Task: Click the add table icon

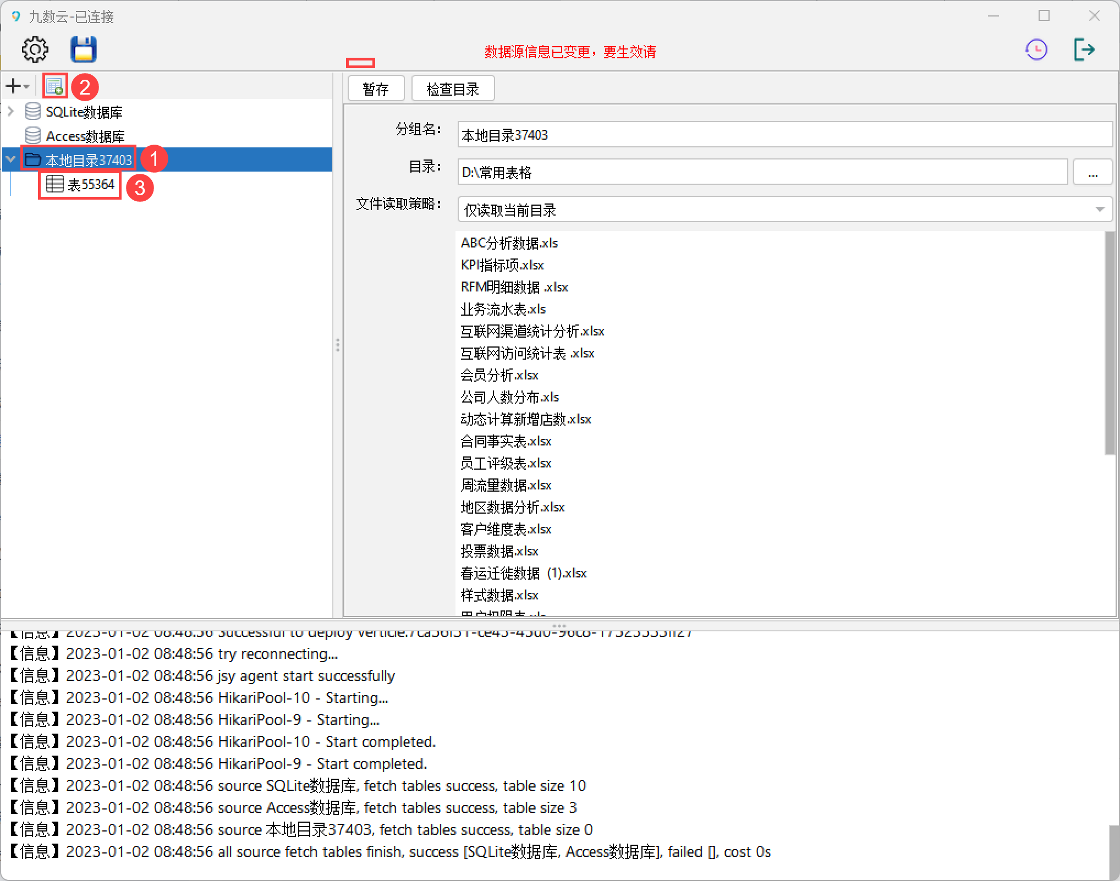Action: [54, 86]
